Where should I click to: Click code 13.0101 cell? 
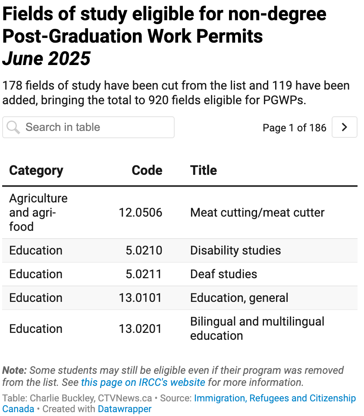[140, 298]
